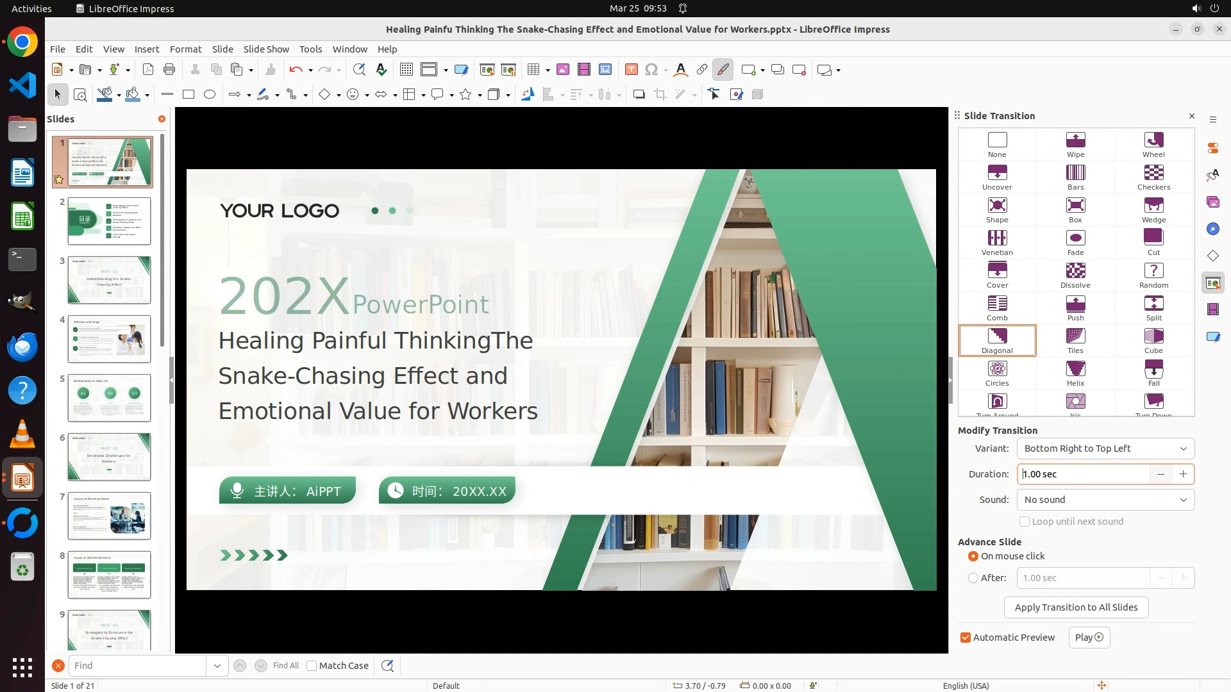Image resolution: width=1231 pixels, height=692 pixels.
Task: Select the Ellipse drawing tool
Action: click(x=209, y=95)
